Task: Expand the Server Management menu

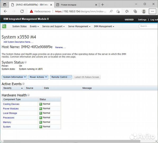Action: tap(79, 26)
